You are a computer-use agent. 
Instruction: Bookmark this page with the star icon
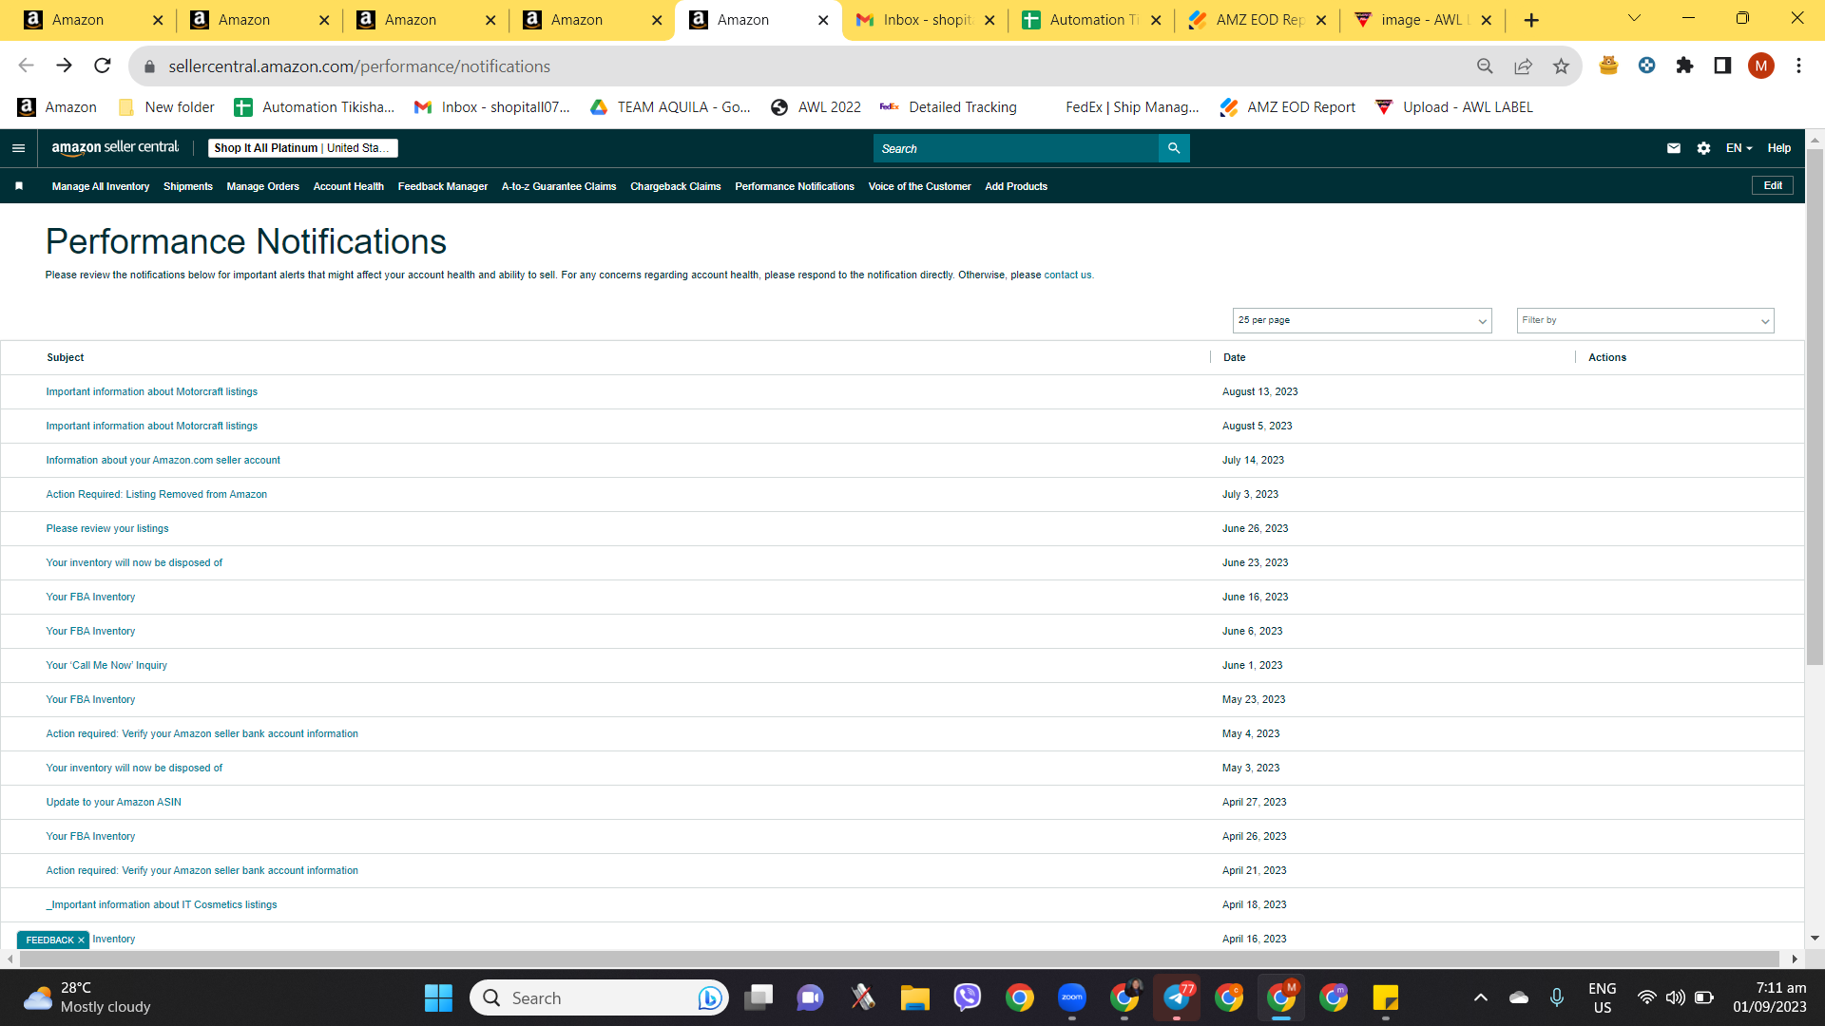point(1561,66)
